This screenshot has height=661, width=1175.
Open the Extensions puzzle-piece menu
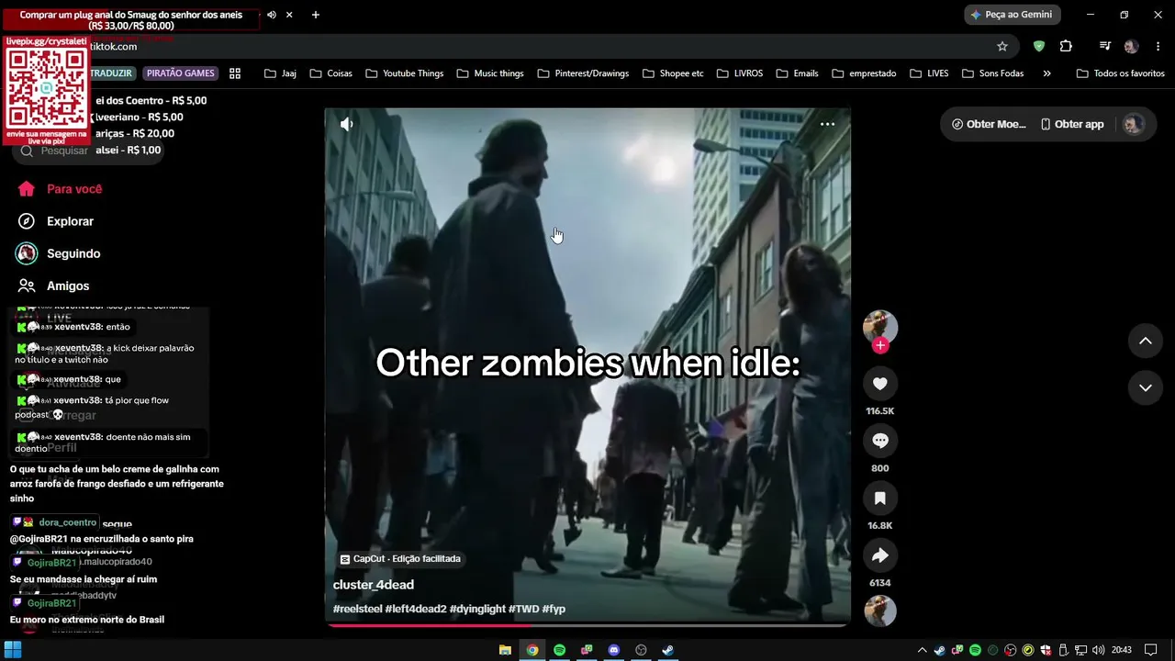coord(1066,46)
